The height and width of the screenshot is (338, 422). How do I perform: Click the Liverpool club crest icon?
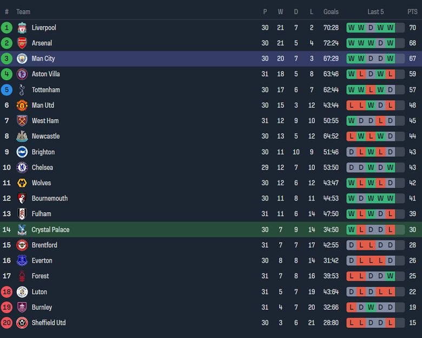click(x=22, y=28)
